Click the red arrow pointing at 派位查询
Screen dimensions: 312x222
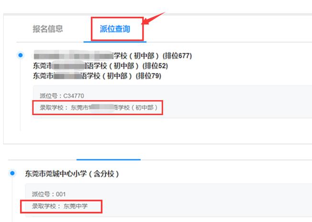[153, 19]
